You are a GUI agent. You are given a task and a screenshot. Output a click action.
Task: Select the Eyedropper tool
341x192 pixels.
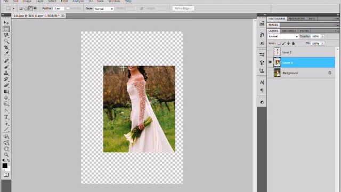(6, 53)
